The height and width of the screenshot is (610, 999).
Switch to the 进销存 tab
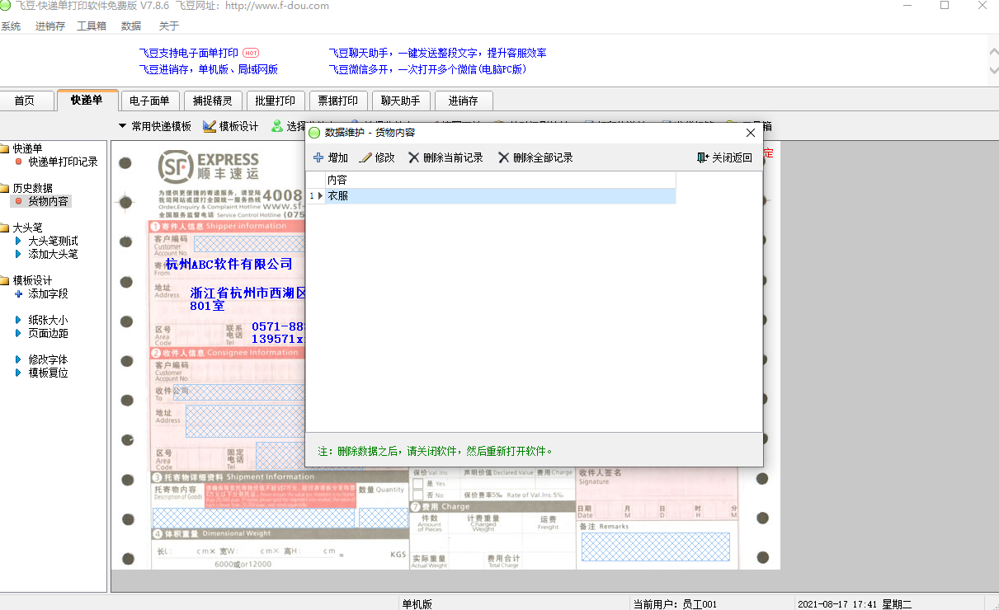[x=463, y=101]
